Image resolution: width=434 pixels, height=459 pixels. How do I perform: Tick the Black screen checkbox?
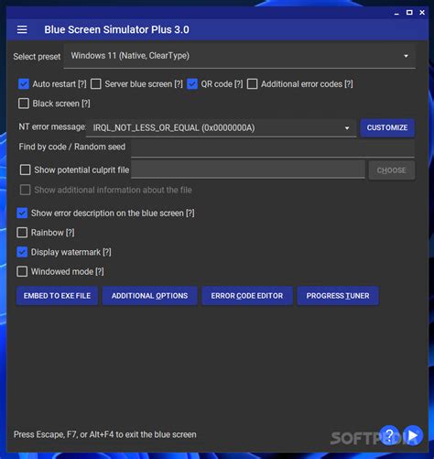coord(24,104)
